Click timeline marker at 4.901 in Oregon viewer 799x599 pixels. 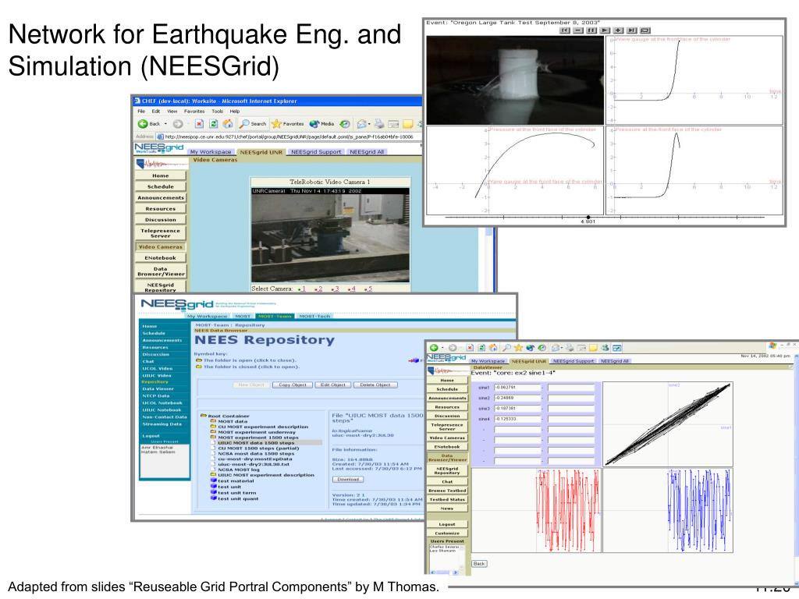pyautogui.click(x=588, y=218)
